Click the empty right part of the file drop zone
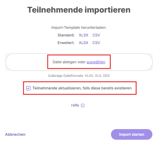Image resolution: width=158 pixels, height=145 pixels. coord(132,62)
